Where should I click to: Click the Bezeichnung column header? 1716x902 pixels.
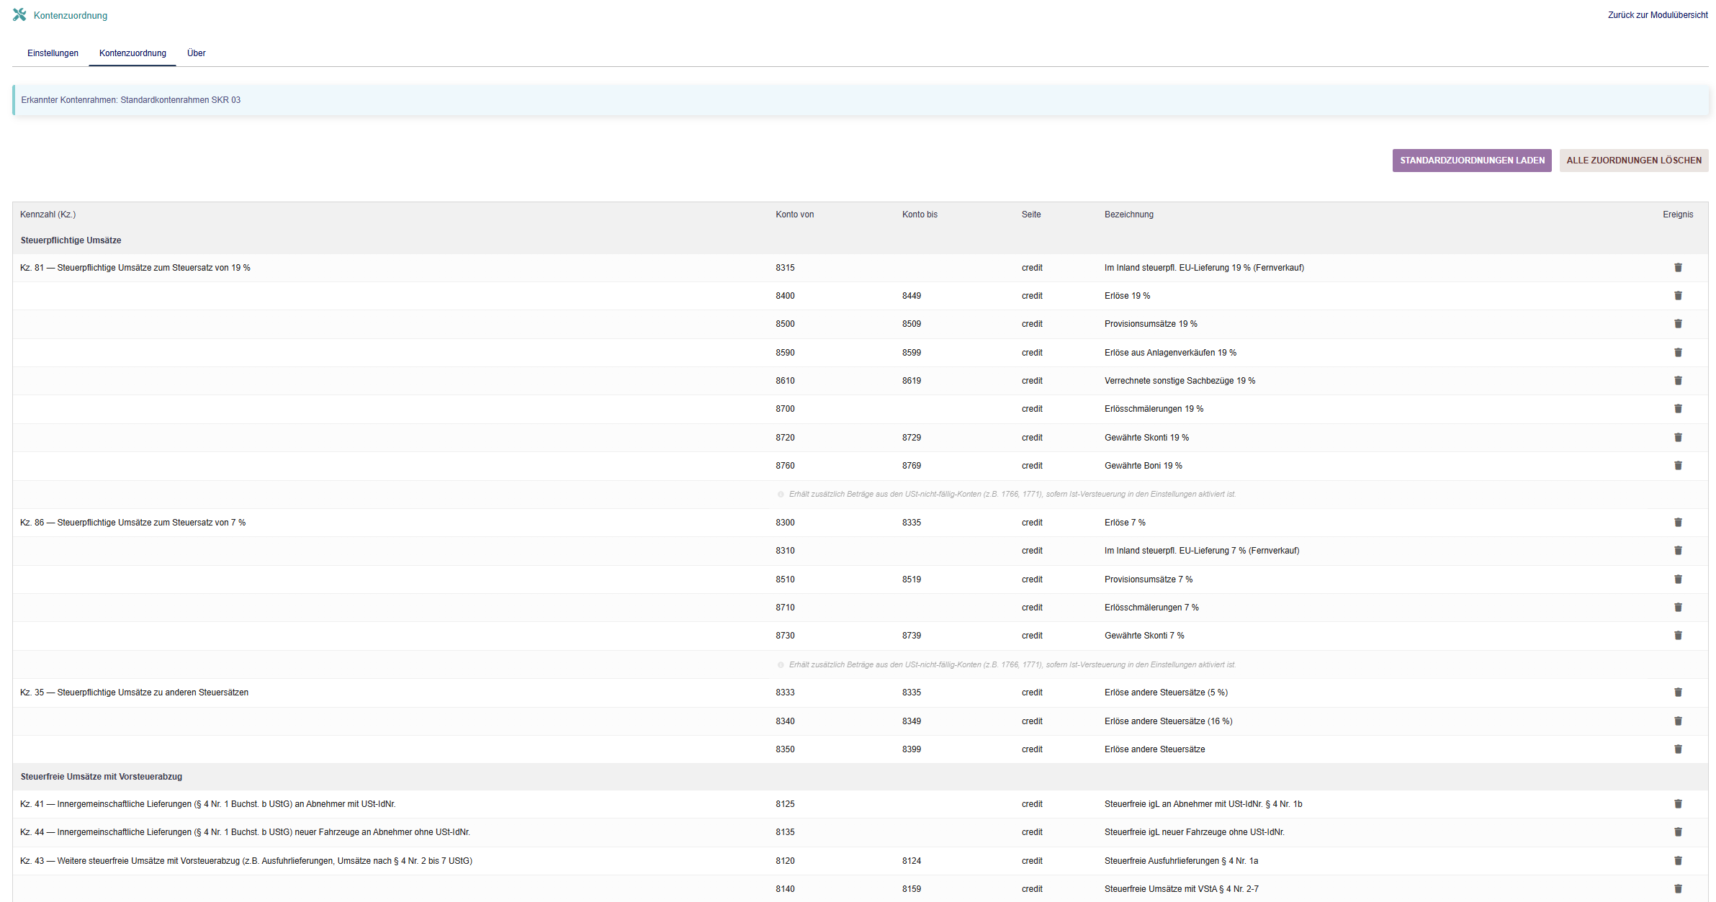1129,215
